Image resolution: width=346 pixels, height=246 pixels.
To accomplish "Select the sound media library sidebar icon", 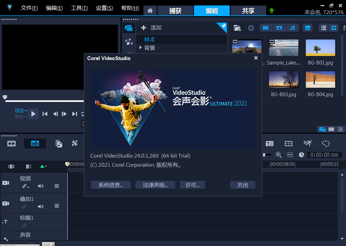I will [129, 42].
